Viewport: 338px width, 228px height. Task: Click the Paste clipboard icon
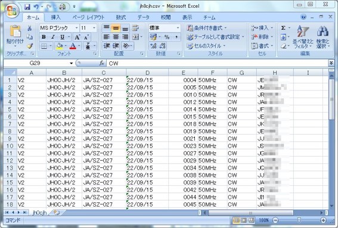coord(15,32)
